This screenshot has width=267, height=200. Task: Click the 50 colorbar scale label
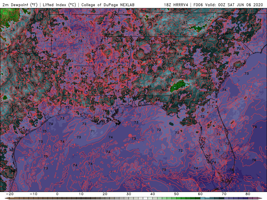point(177,194)
